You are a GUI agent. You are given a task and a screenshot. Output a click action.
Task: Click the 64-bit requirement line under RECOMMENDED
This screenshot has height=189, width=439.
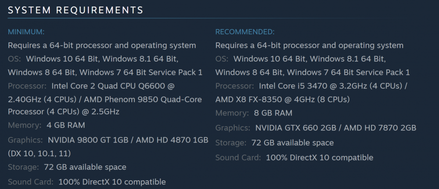point(309,45)
